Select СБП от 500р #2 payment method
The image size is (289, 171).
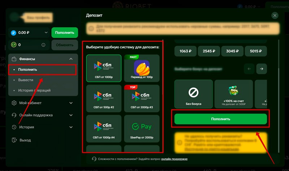tap(104, 98)
